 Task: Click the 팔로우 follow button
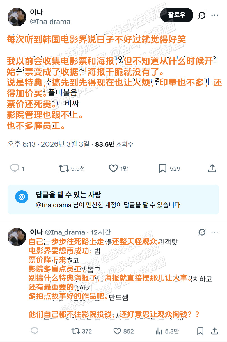(x=177, y=15)
